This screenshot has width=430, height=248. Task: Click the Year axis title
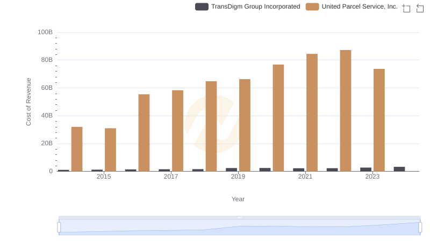(x=238, y=199)
